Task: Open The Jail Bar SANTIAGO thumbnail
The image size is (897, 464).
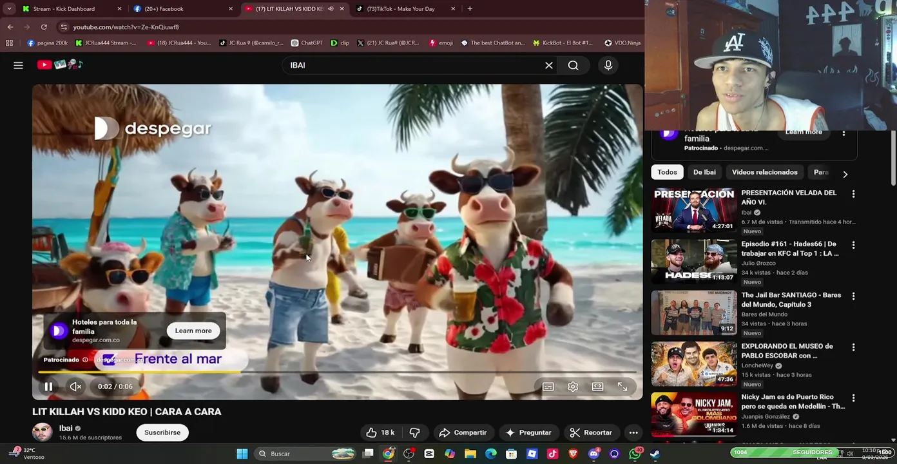Action: coord(693,313)
